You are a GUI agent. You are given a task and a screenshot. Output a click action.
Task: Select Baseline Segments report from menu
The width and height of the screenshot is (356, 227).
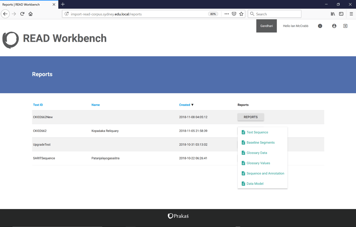click(261, 142)
